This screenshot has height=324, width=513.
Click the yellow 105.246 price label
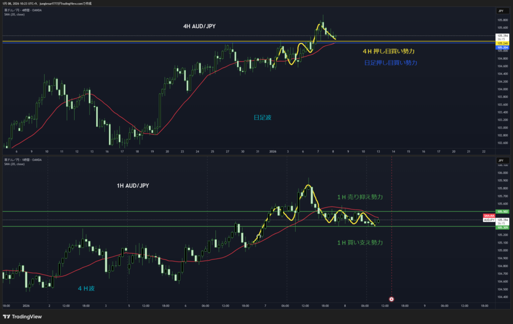501,43
